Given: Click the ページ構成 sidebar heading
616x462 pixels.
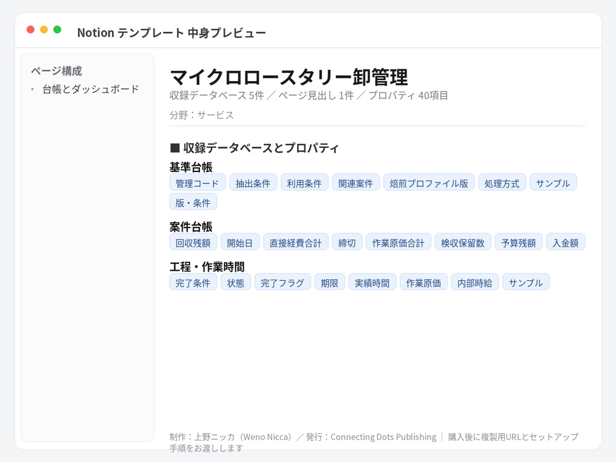Looking at the screenshot, I should click(x=57, y=71).
